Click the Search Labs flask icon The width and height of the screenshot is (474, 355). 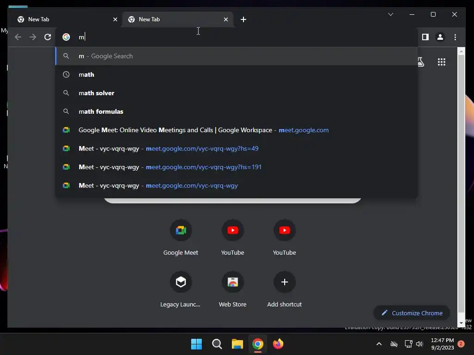421,62
